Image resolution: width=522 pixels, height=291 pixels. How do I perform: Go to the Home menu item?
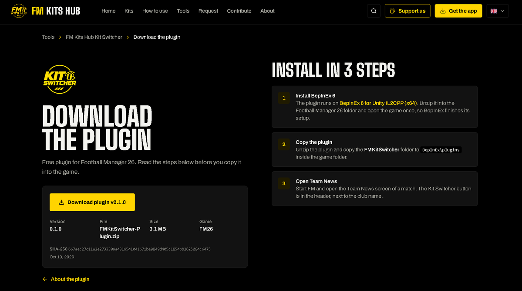click(x=108, y=11)
